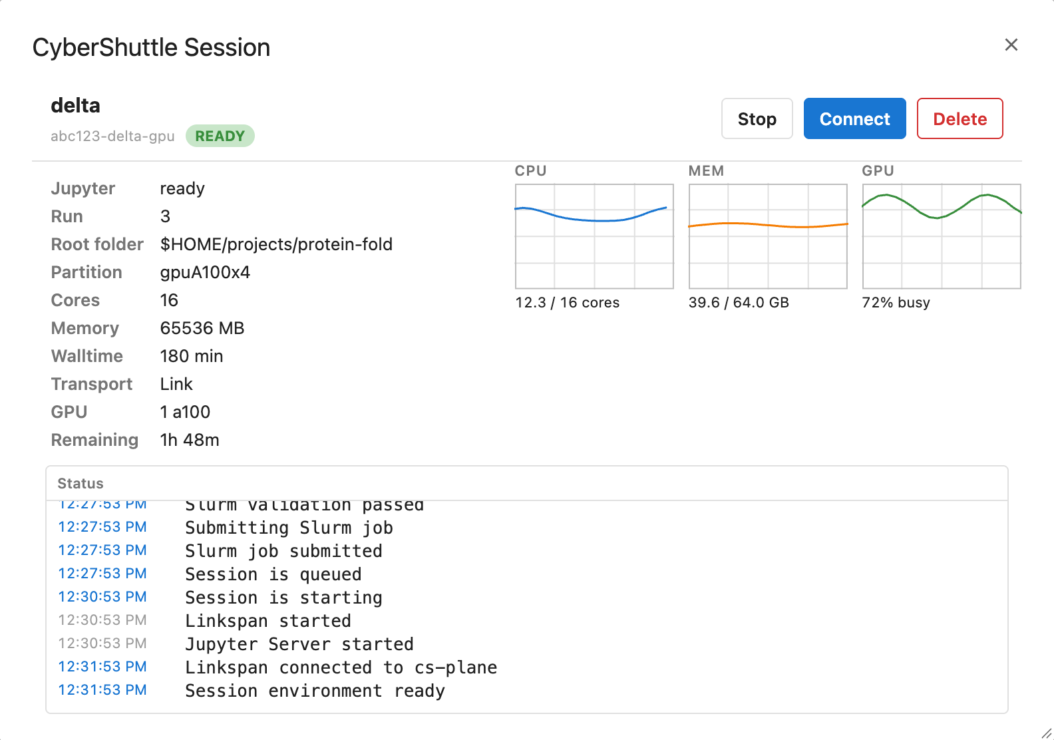Click the 12.3 / 16 cores label

coord(567,303)
